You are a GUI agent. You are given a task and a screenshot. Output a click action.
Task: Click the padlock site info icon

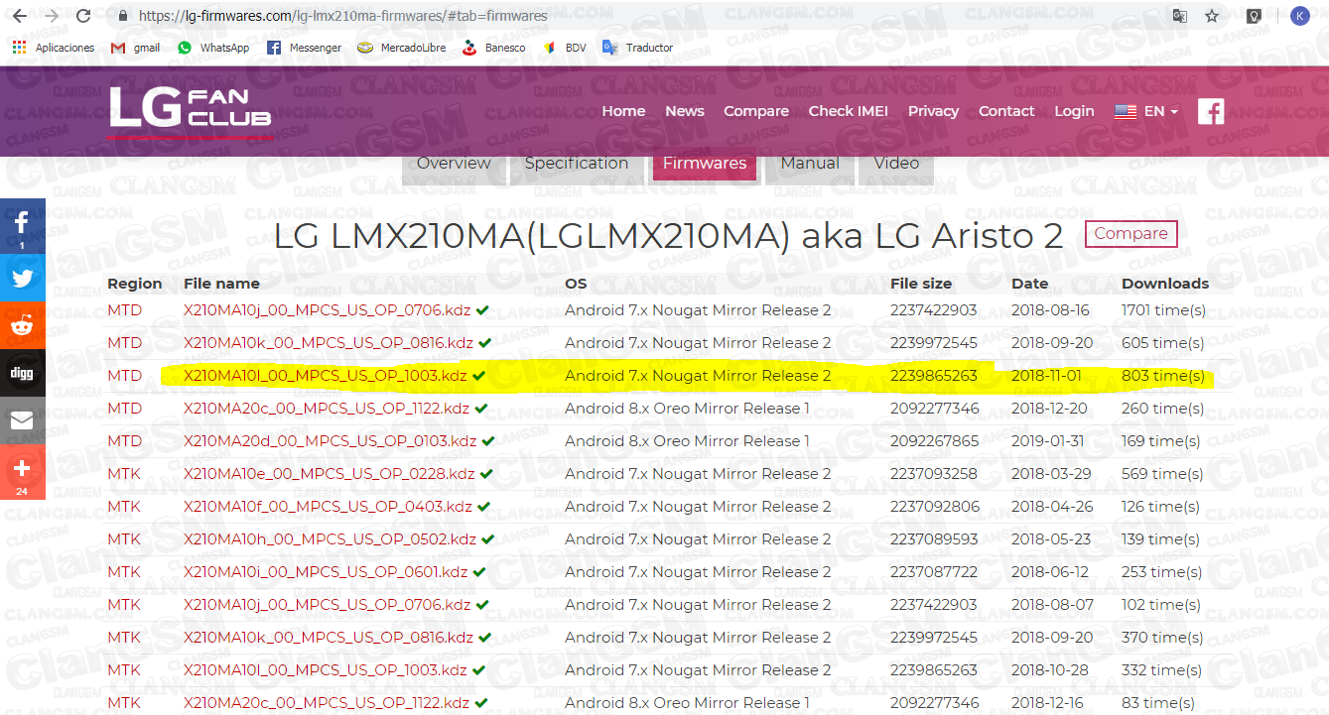[x=123, y=16]
